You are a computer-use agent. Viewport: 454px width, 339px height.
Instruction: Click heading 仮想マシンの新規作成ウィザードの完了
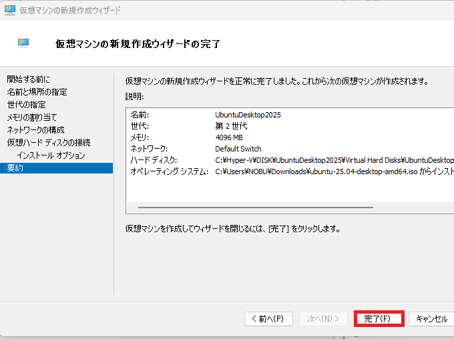click(x=138, y=44)
